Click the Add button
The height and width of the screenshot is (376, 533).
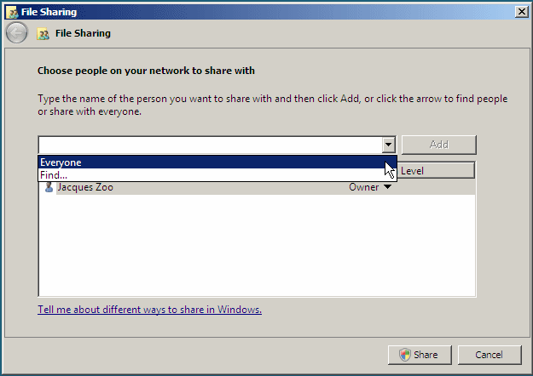[439, 145]
